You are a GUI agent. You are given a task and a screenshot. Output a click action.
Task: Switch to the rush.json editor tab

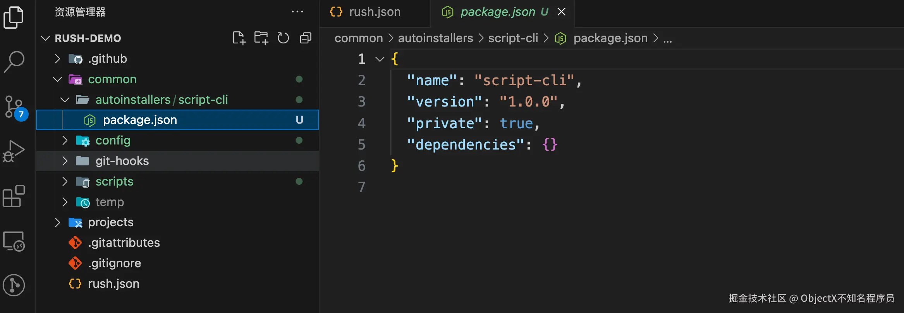click(374, 12)
